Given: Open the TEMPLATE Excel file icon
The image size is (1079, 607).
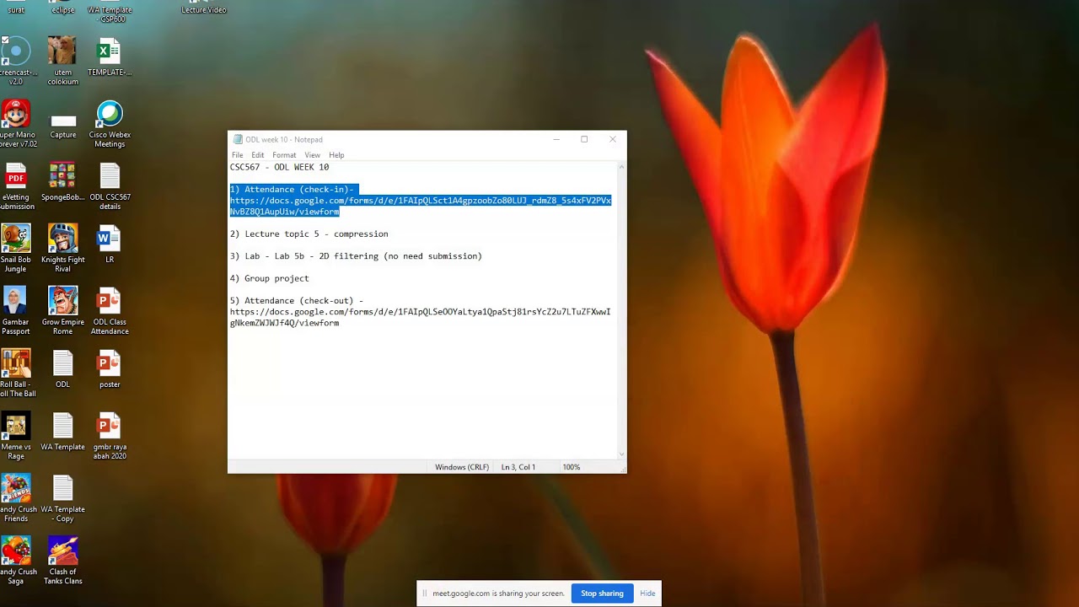Looking at the screenshot, I should click(x=110, y=57).
